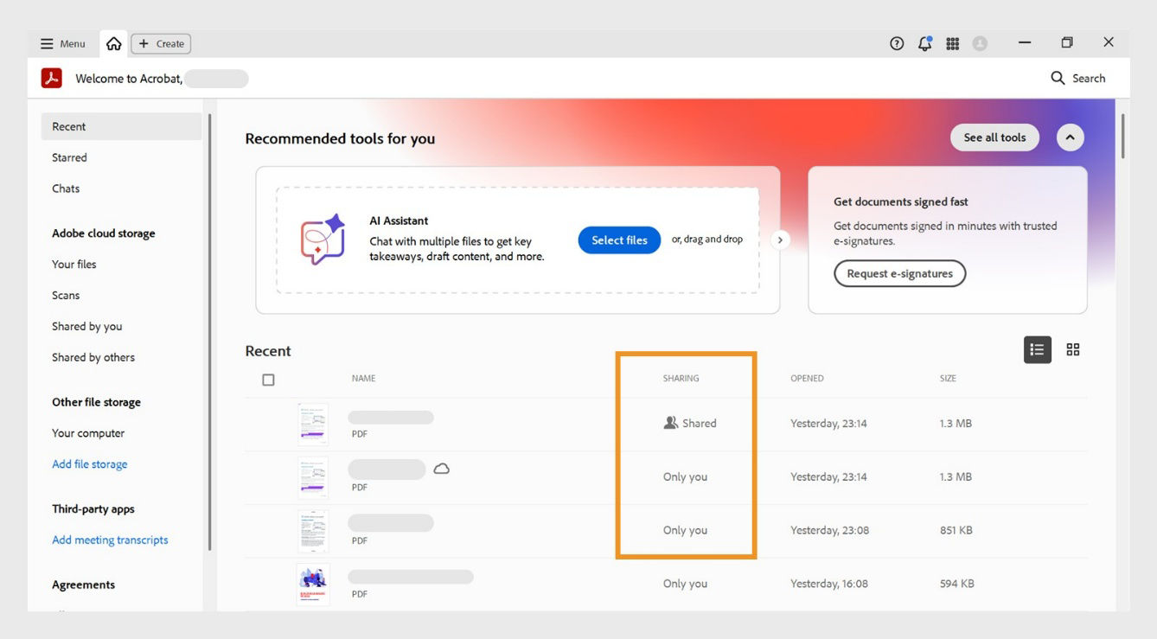Open the app launcher grid icon
The height and width of the screenshot is (639, 1157).
[x=952, y=42]
